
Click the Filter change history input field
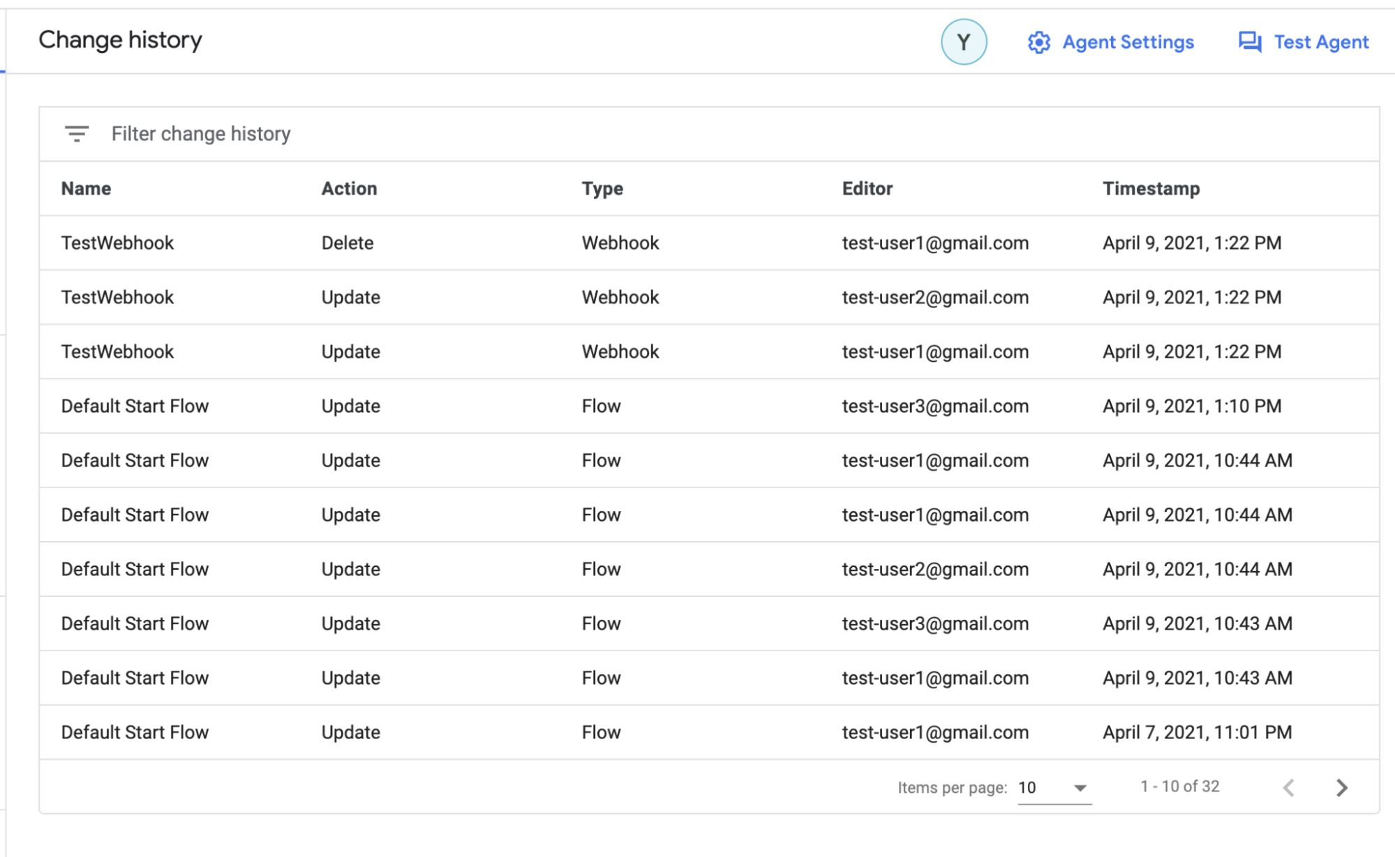[201, 133]
